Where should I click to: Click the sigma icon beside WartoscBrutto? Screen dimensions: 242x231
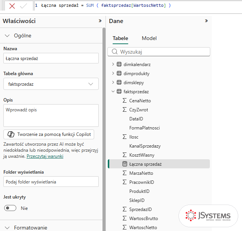pos(124,219)
